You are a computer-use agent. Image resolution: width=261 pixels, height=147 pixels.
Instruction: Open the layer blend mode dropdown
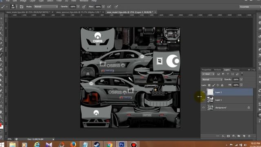pyautogui.click(x=212, y=80)
